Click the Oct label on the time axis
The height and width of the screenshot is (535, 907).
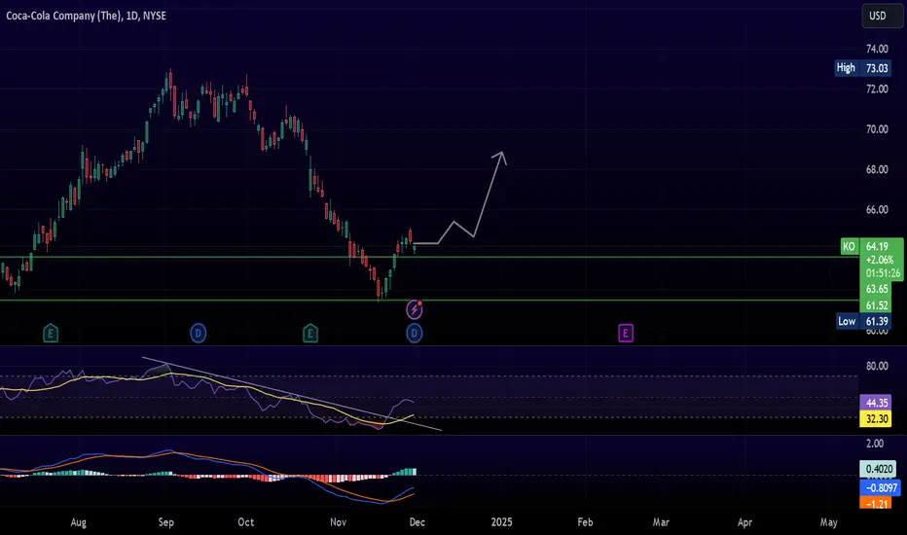pyautogui.click(x=246, y=522)
